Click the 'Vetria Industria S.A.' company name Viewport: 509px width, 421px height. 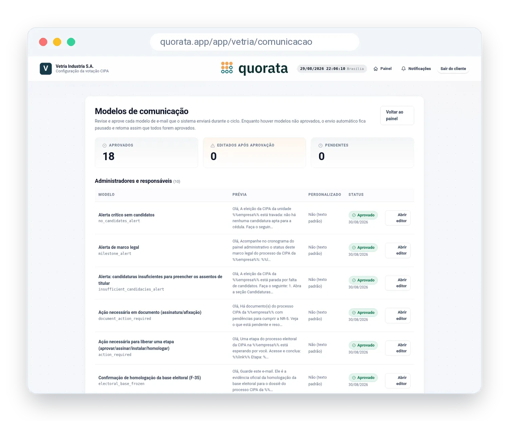pos(75,66)
